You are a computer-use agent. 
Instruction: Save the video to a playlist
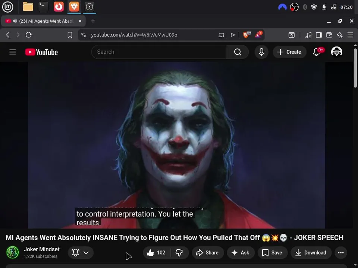click(272, 252)
